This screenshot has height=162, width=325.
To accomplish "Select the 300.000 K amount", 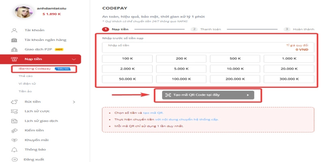I will coord(289,79).
